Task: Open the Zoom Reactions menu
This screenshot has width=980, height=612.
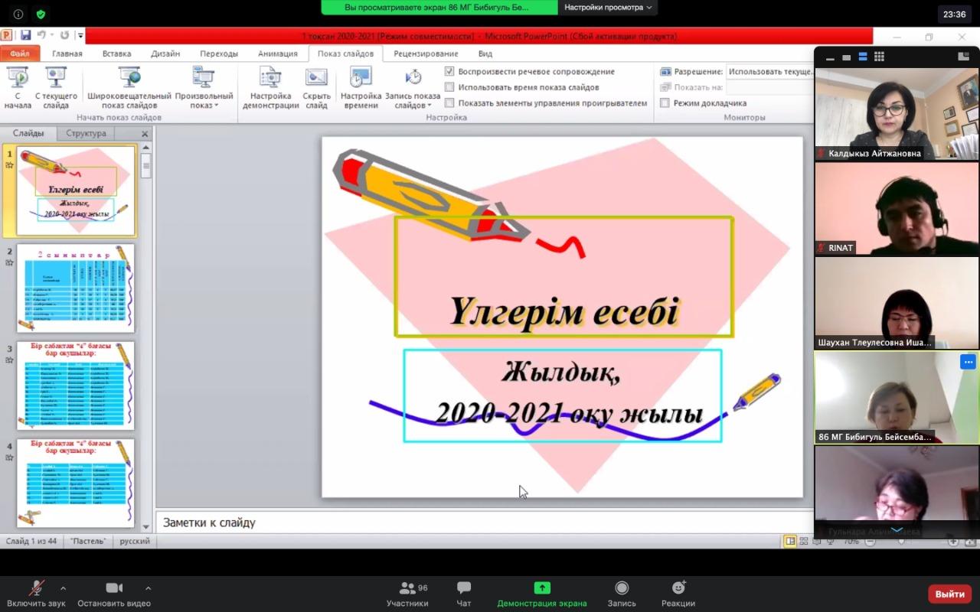Action: [678, 594]
